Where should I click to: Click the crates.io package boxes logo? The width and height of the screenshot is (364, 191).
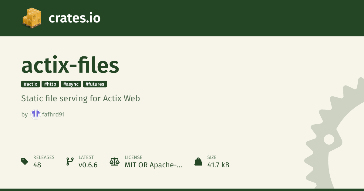point(32,18)
